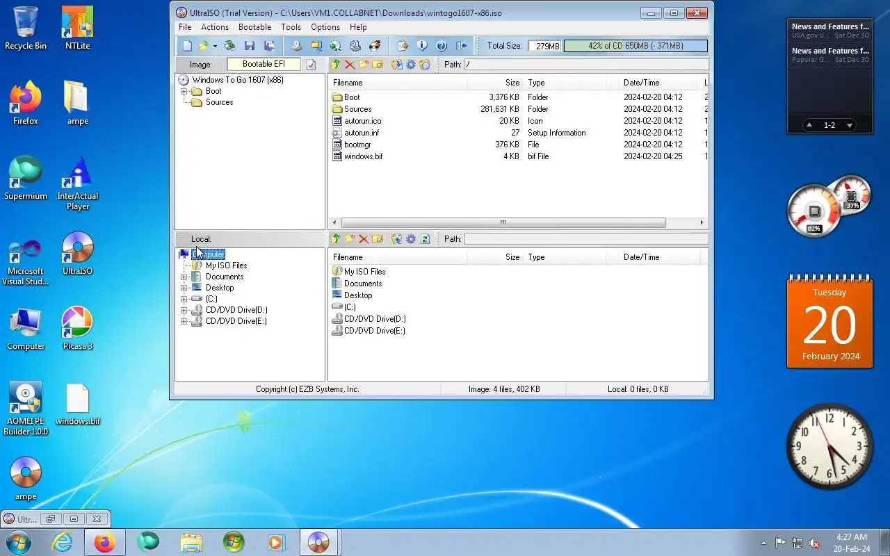Sort image files by Date/Time column header
The image size is (890, 556).
pyautogui.click(x=661, y=83)
